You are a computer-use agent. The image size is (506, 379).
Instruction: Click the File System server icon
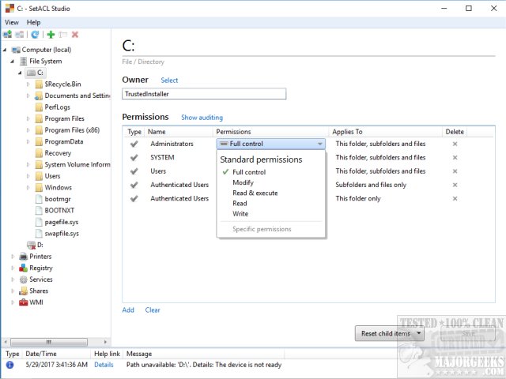click(x=24, y=62)
